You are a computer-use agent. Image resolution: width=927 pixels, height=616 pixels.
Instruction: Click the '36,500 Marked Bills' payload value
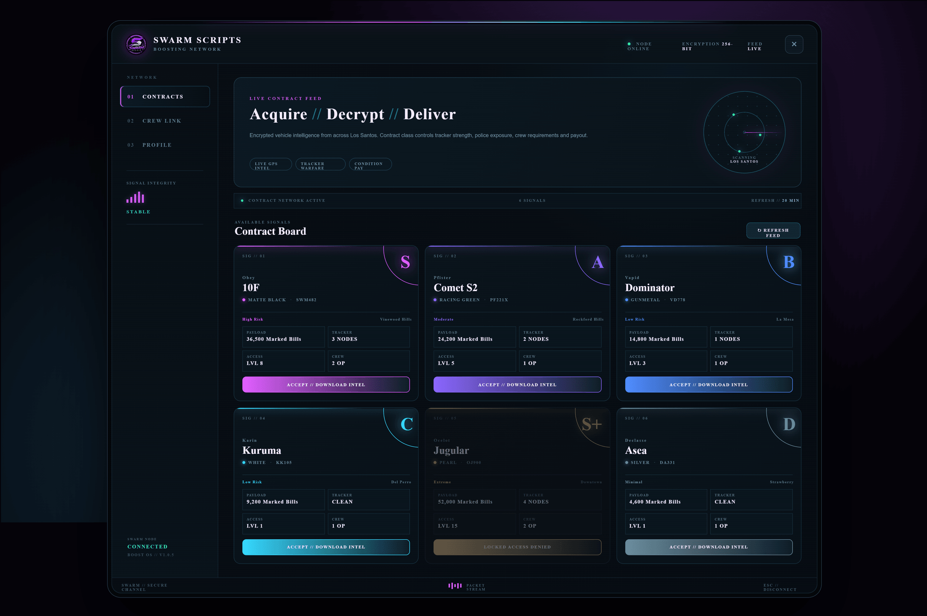click(274, 339)
